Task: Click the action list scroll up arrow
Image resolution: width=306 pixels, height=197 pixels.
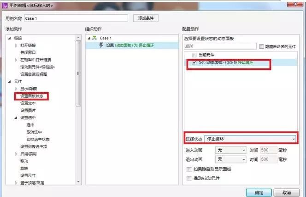Action: [x=78, y=37]
